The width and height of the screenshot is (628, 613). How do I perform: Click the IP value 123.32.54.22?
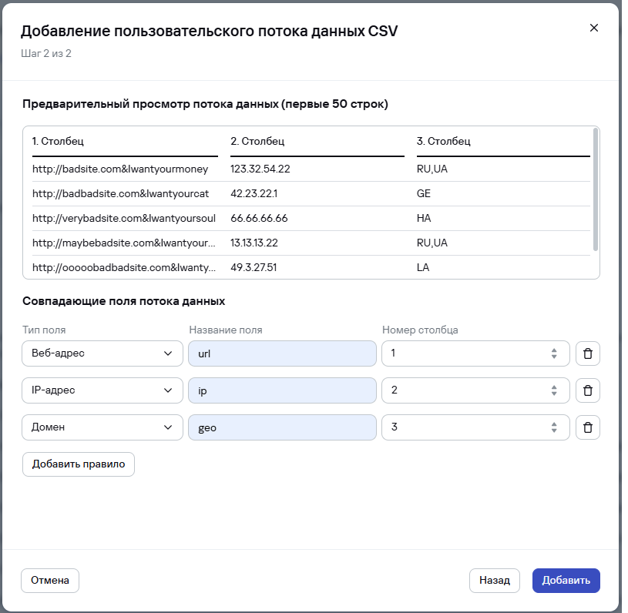coord(260,169)
